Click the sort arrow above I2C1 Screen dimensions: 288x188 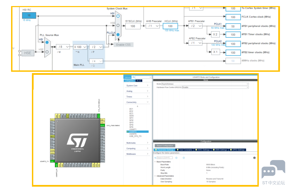point(137,106)
